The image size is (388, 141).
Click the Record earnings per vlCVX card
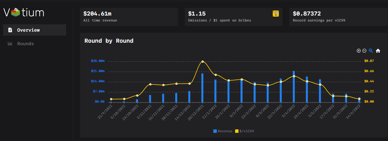pyautogui.click(x=338, y=17)
